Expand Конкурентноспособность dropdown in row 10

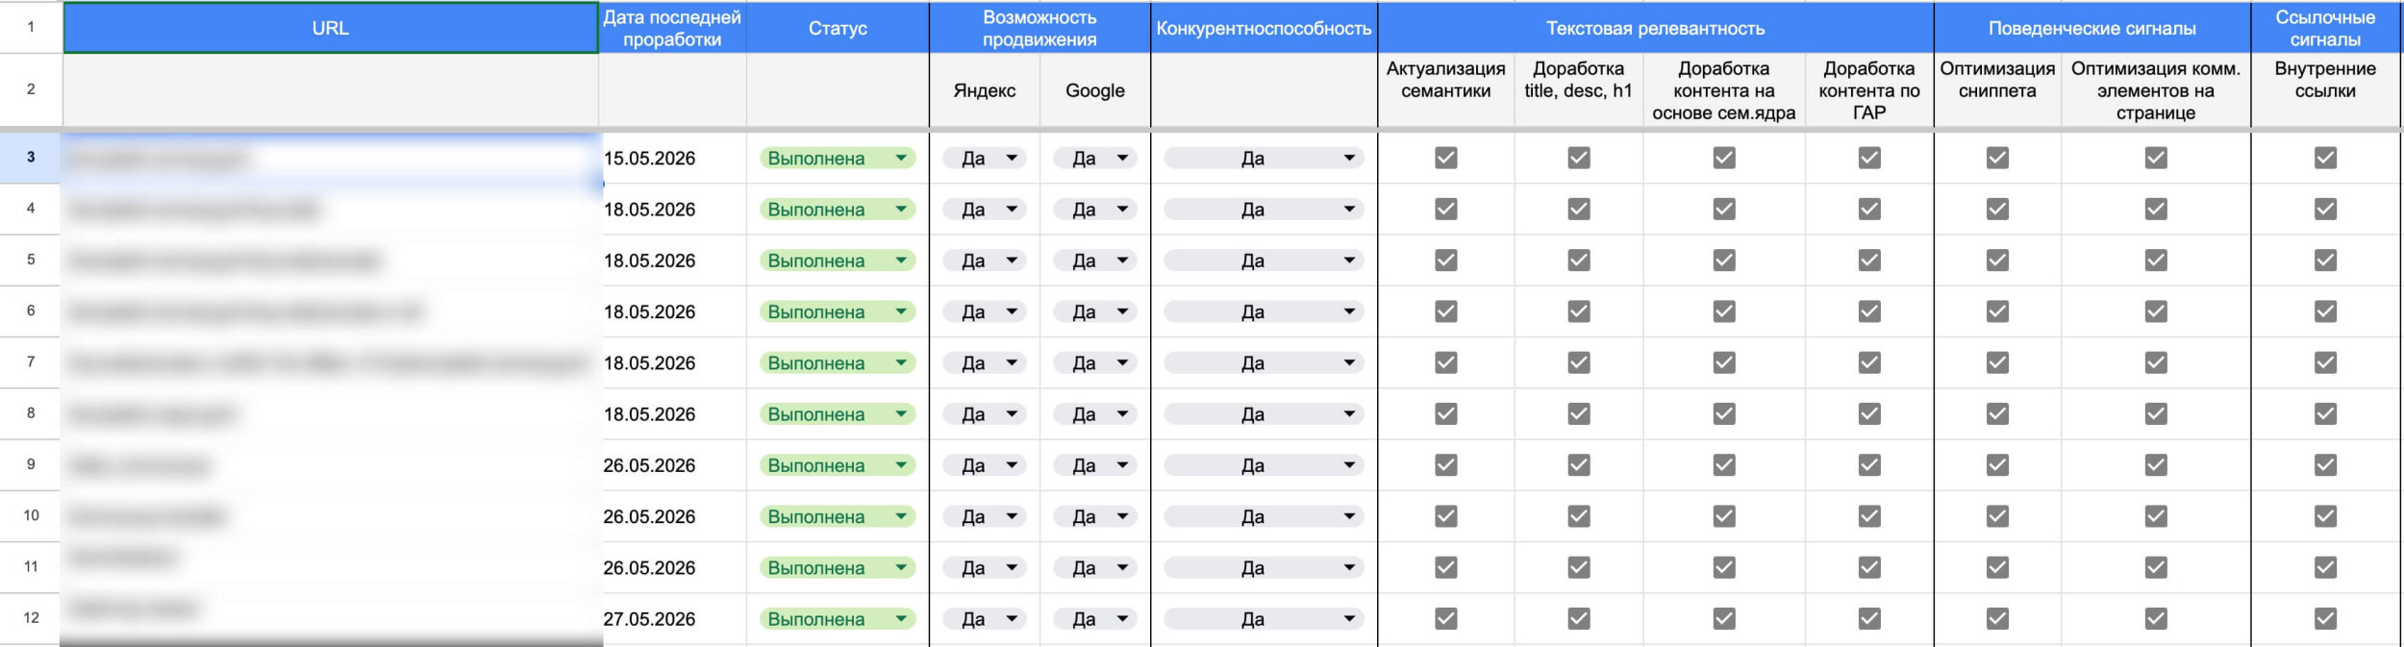pos(1264,517)
